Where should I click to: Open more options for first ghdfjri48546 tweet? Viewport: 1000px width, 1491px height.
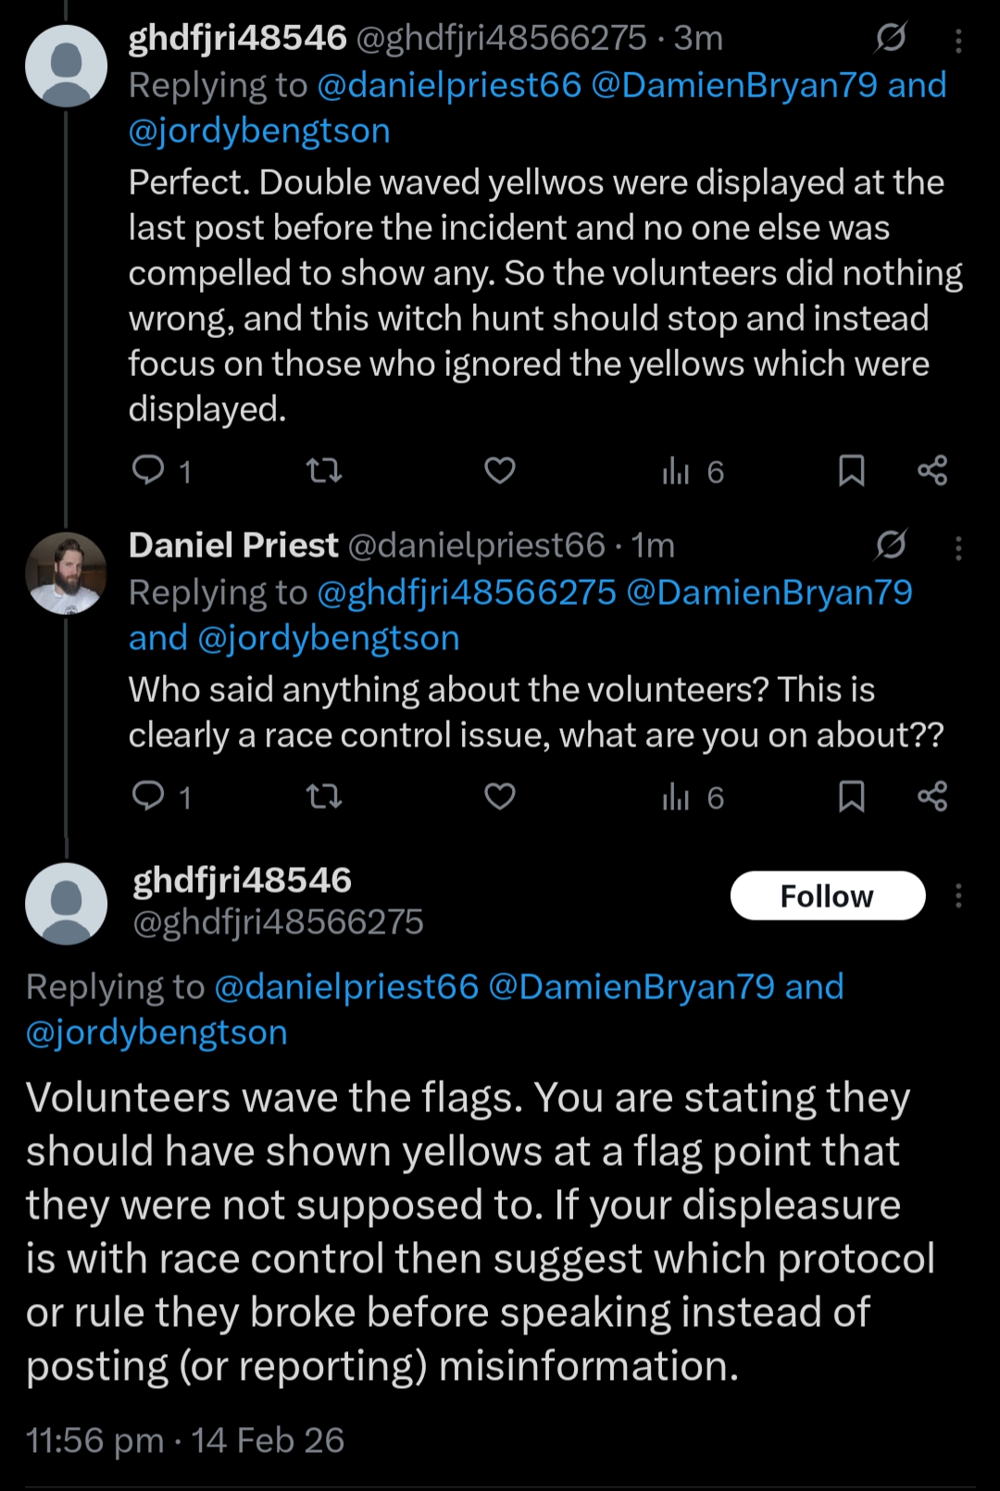pos(958,40)
